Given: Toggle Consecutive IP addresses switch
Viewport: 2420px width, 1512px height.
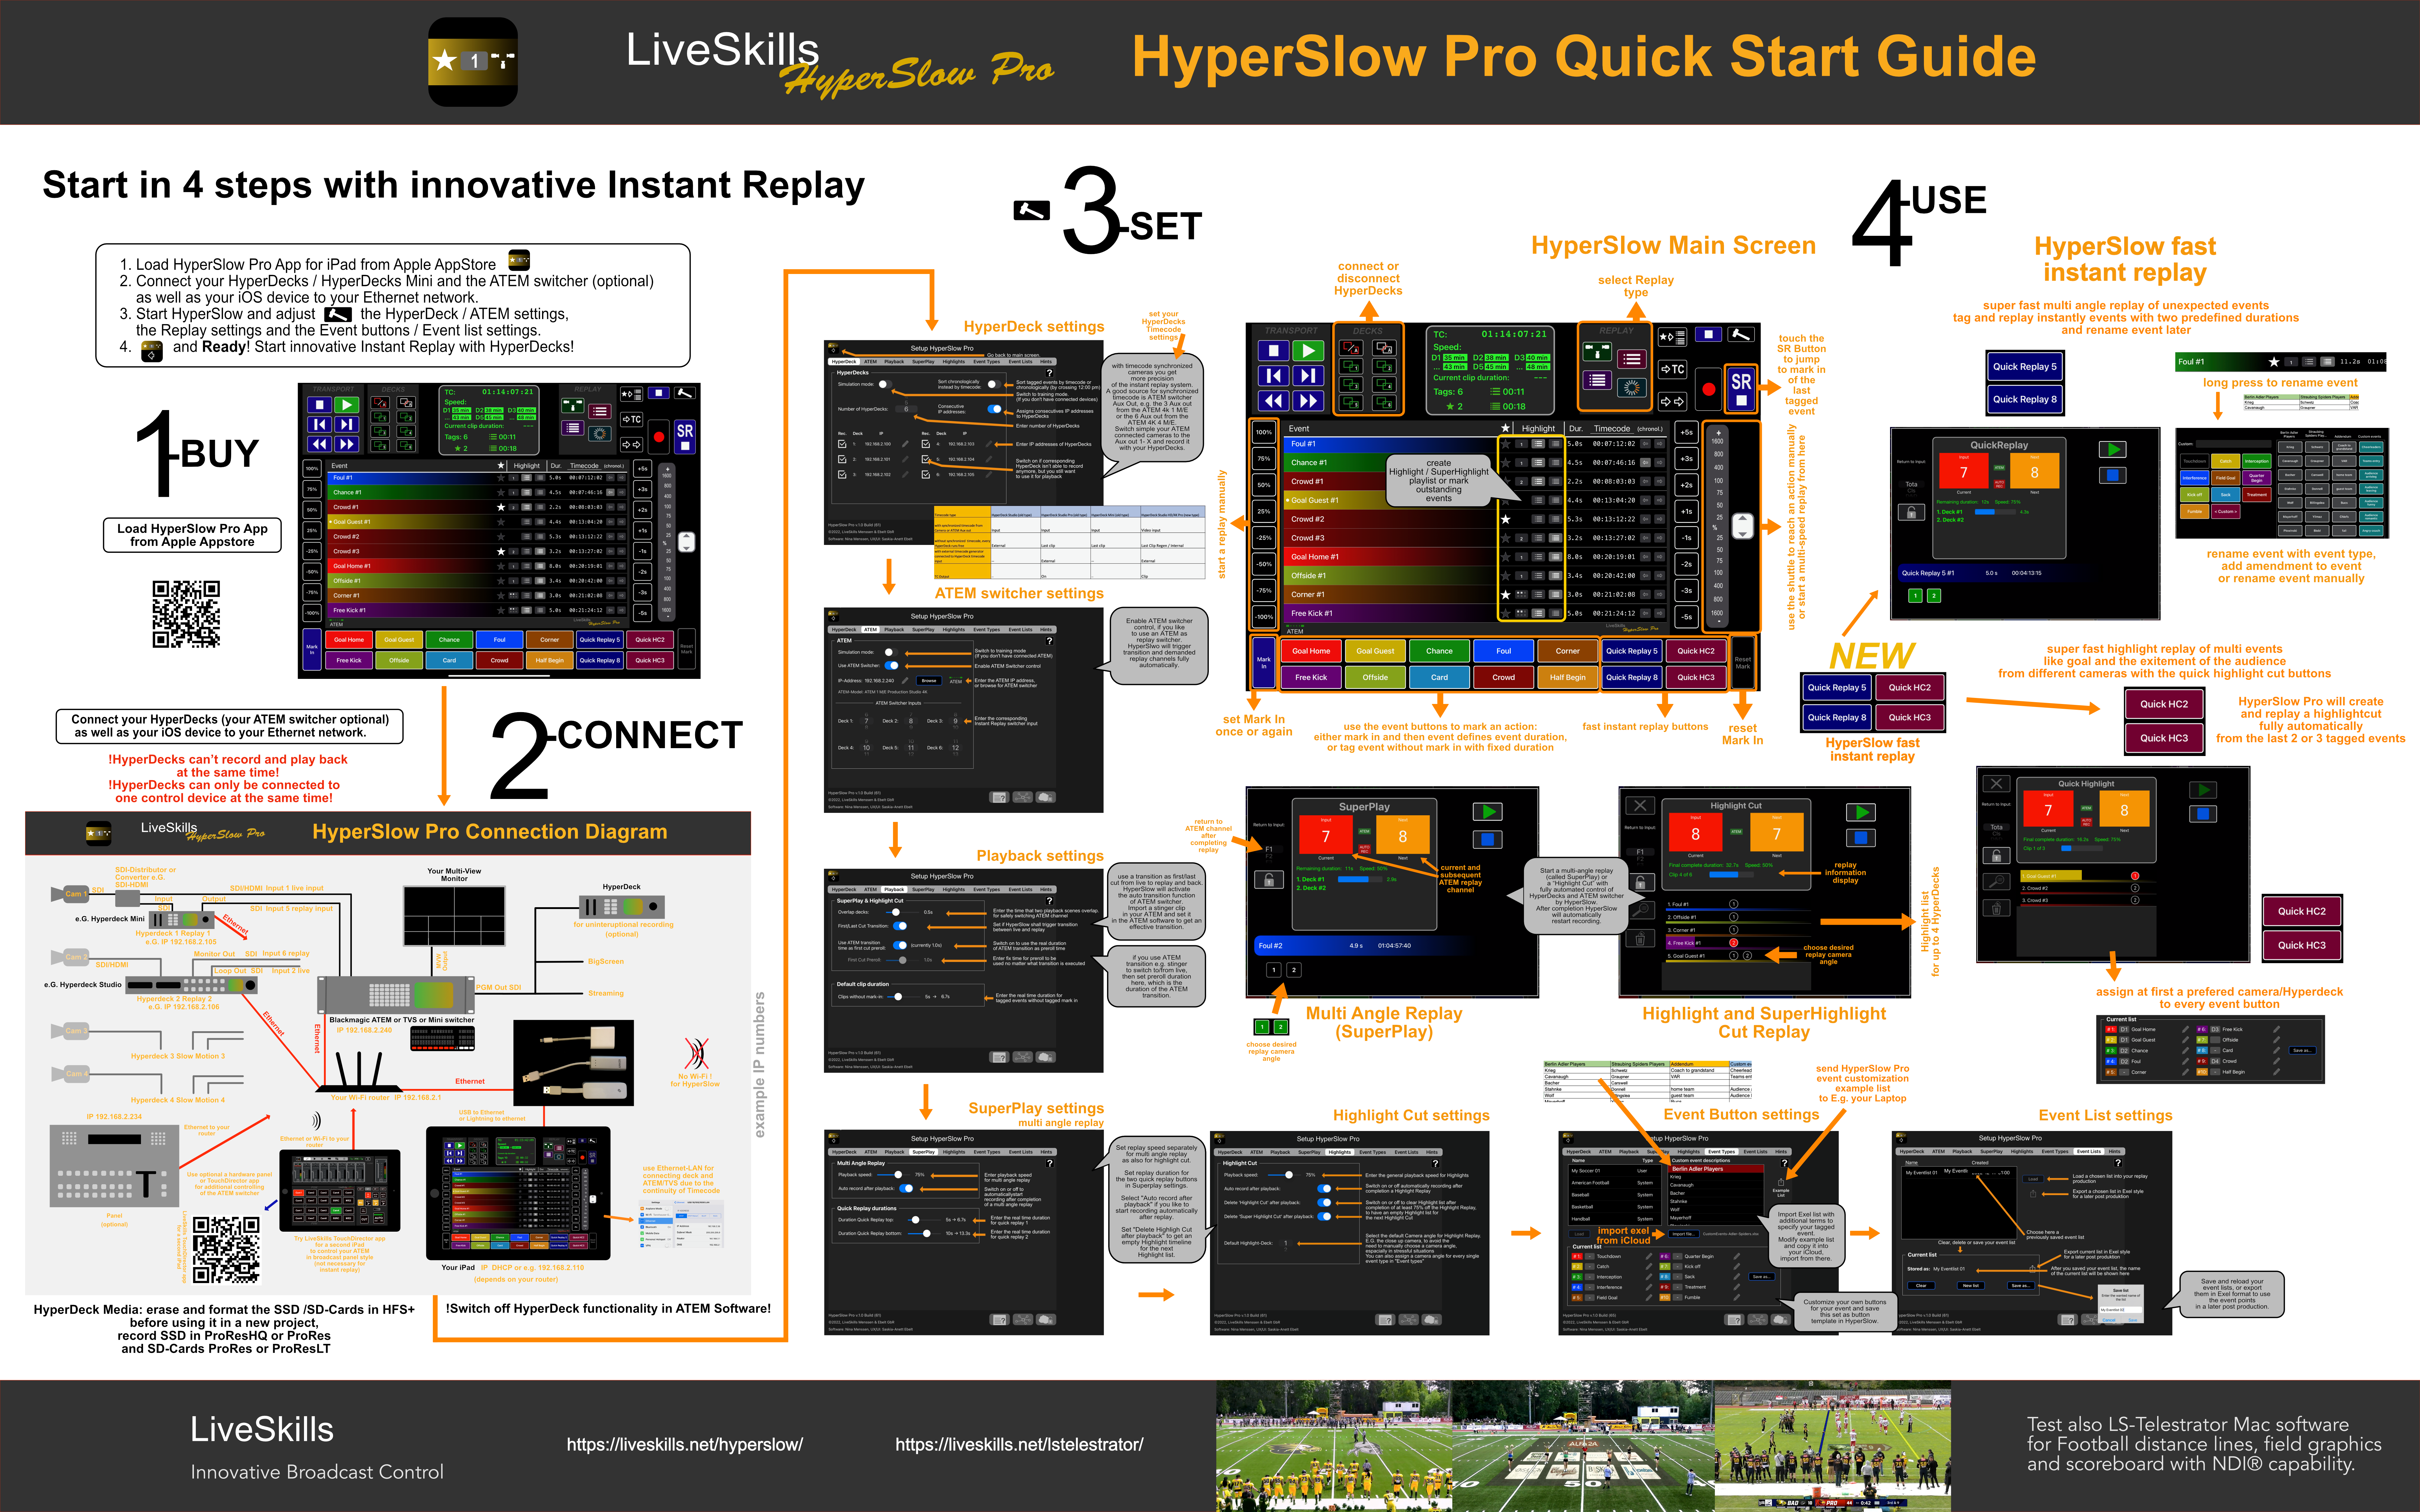Looking at the screenshot, I should click(995, 409).
